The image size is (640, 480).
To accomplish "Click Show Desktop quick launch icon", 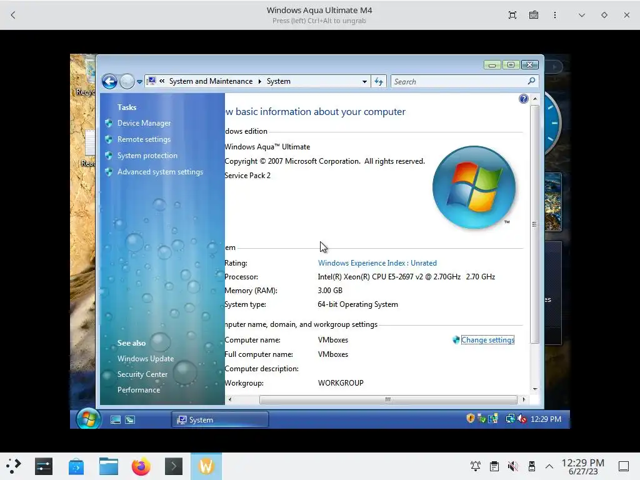I will (x=116, y=419).
